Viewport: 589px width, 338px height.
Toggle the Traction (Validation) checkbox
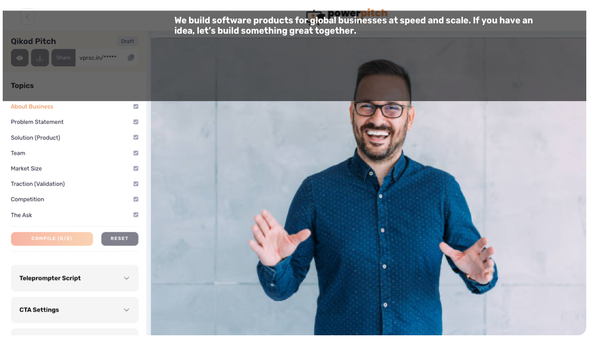tap(136, 184)
